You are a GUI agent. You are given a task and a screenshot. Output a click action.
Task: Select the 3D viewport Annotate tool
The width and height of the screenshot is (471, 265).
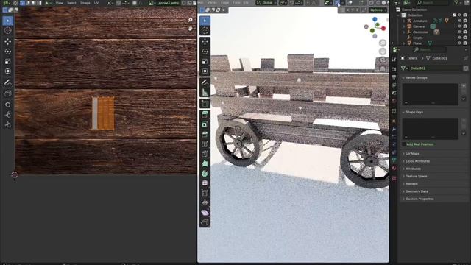point(205,82)
